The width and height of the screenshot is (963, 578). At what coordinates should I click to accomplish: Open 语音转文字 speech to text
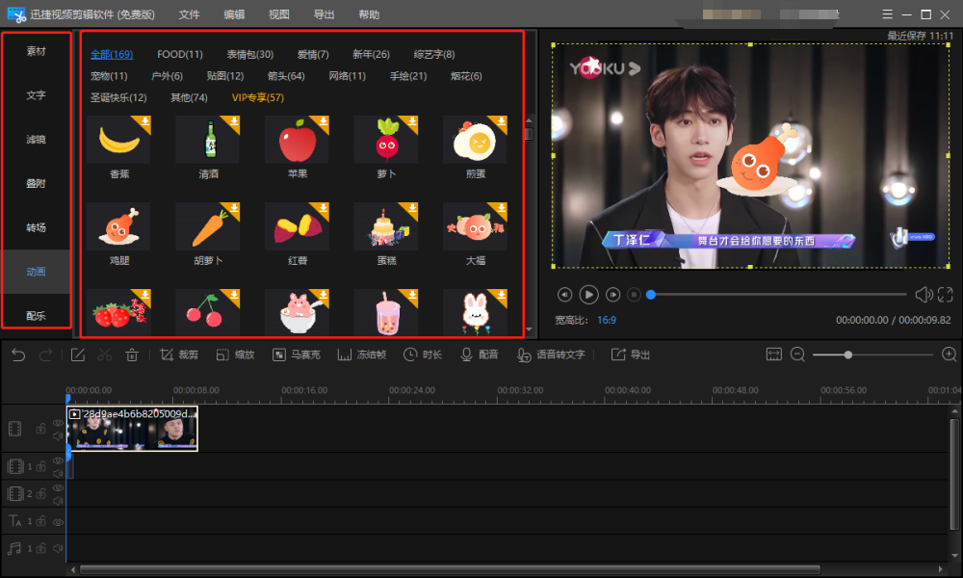coord(551,355)
